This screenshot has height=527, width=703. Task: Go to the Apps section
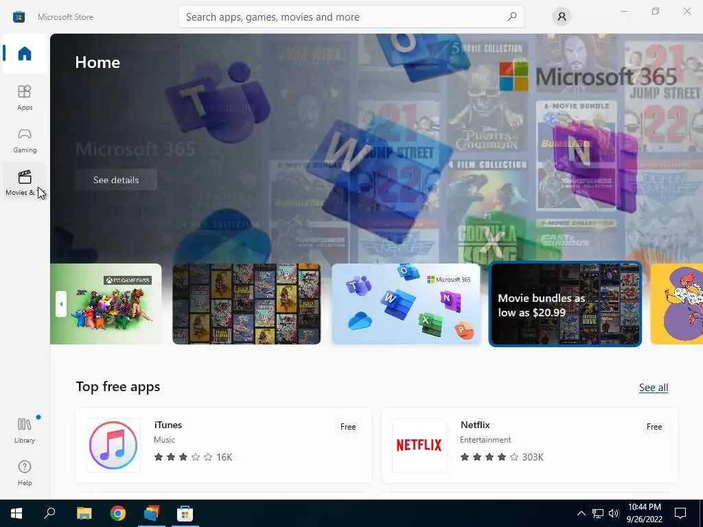25,97
